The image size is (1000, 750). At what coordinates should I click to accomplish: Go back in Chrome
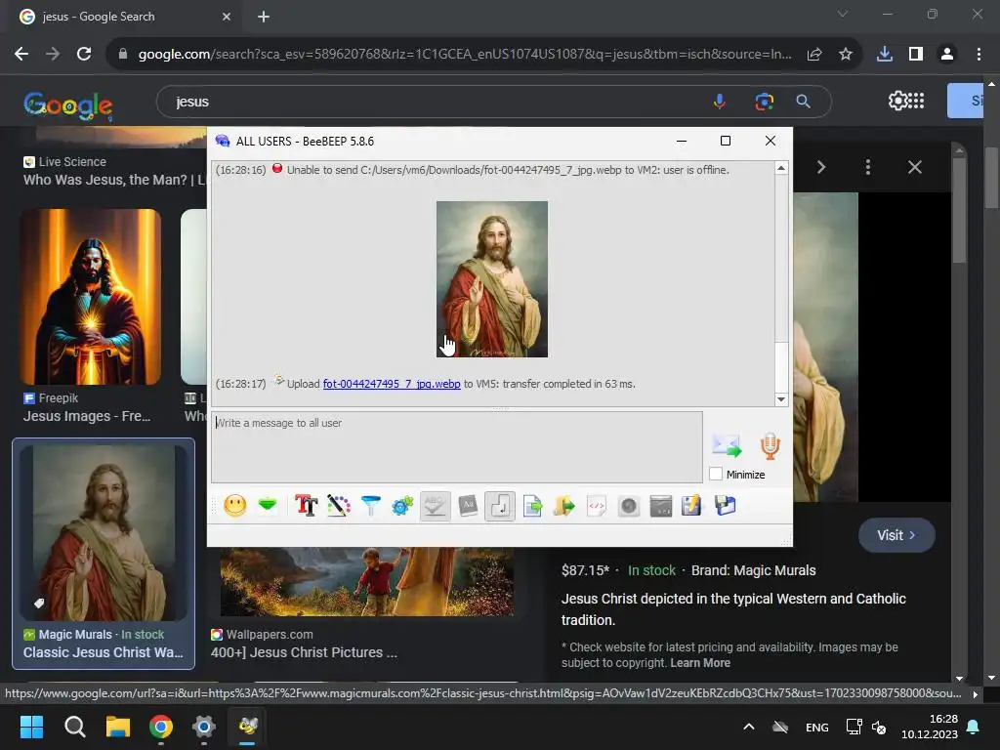tap(21, 55)
